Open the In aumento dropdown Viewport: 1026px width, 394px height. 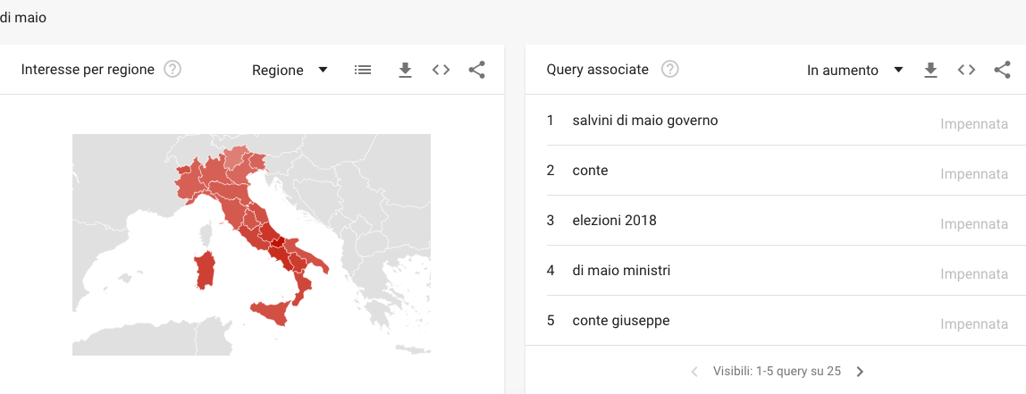pyautogui.click(x=854, y=70)
